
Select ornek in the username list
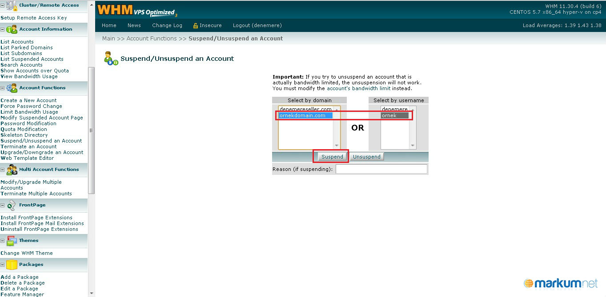coord(395,115)
